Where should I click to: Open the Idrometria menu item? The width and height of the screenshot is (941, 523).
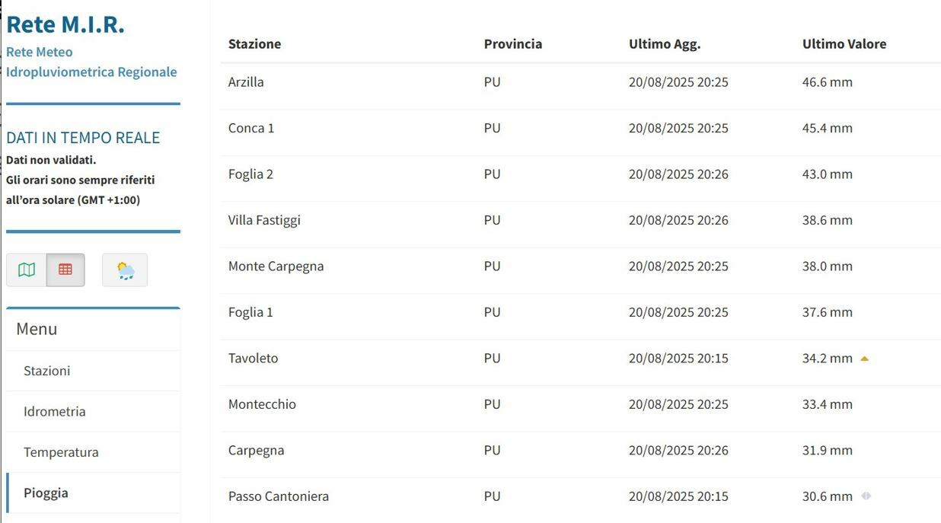[x=55, y=411]
